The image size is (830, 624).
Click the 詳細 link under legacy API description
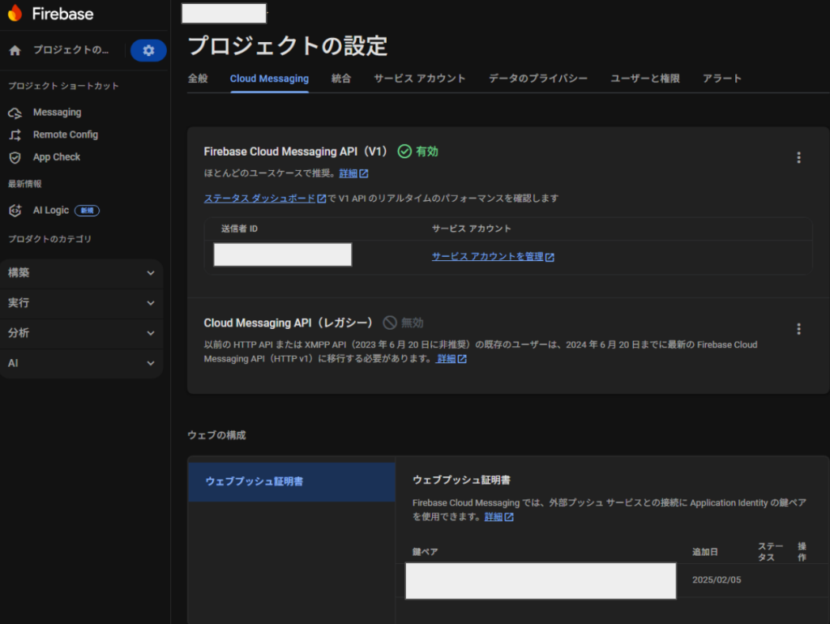pos(447,359)
